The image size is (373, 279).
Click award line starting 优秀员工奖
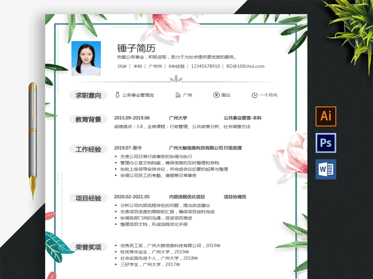(170, 246)
